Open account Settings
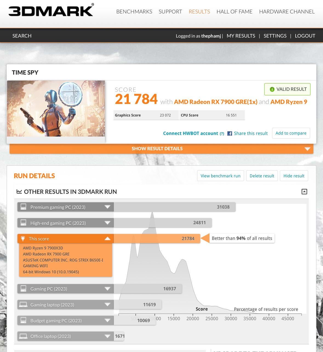The height and width of the screenshot is (352, 323). pyautogui.click(x=275, y=36)
